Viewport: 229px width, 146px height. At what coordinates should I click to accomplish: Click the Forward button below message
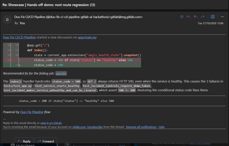[x=45, y=141]
